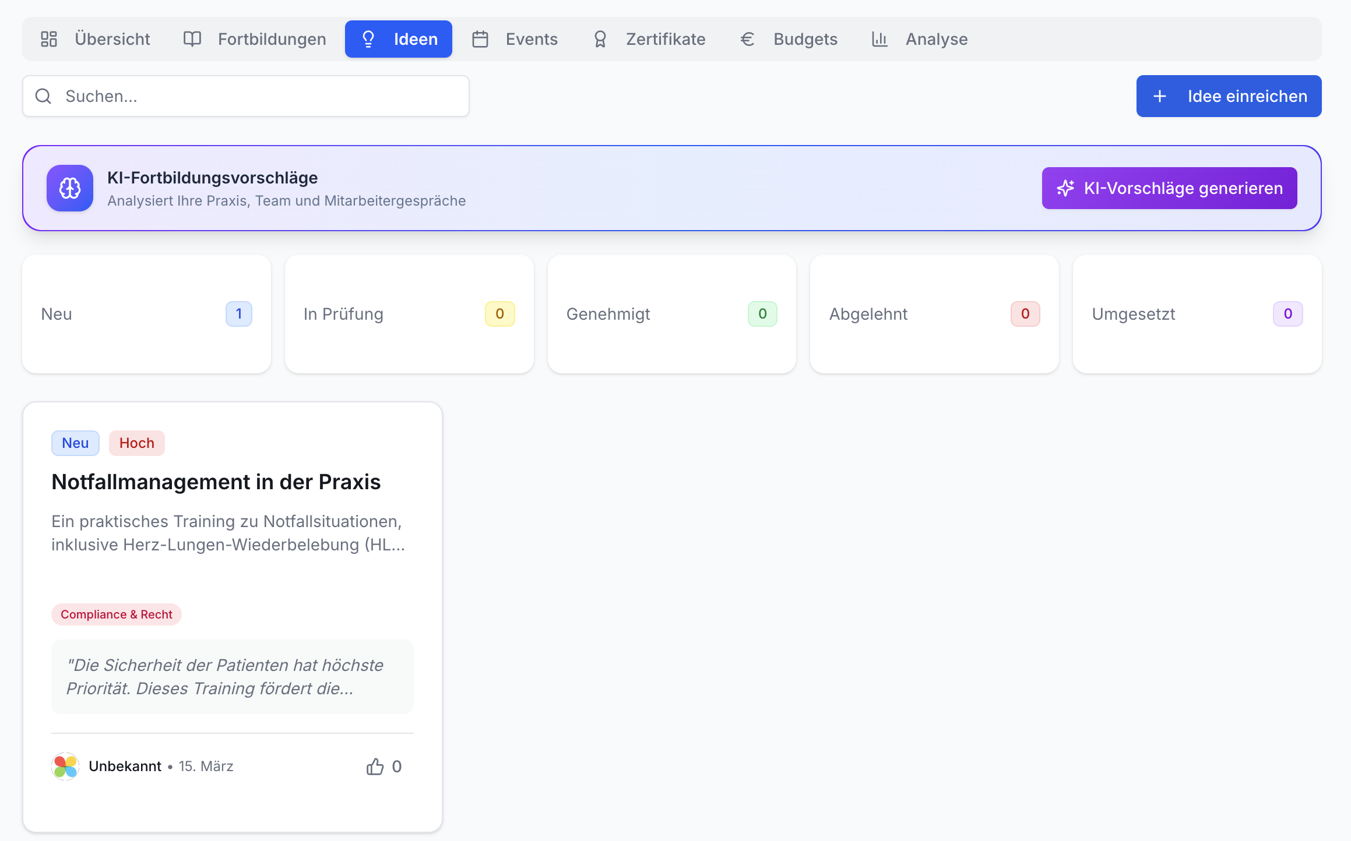Screen dimensions: 1351x841
Task: Click the yellow In Prüfung count badge
Action: click(x=500, y=314)
